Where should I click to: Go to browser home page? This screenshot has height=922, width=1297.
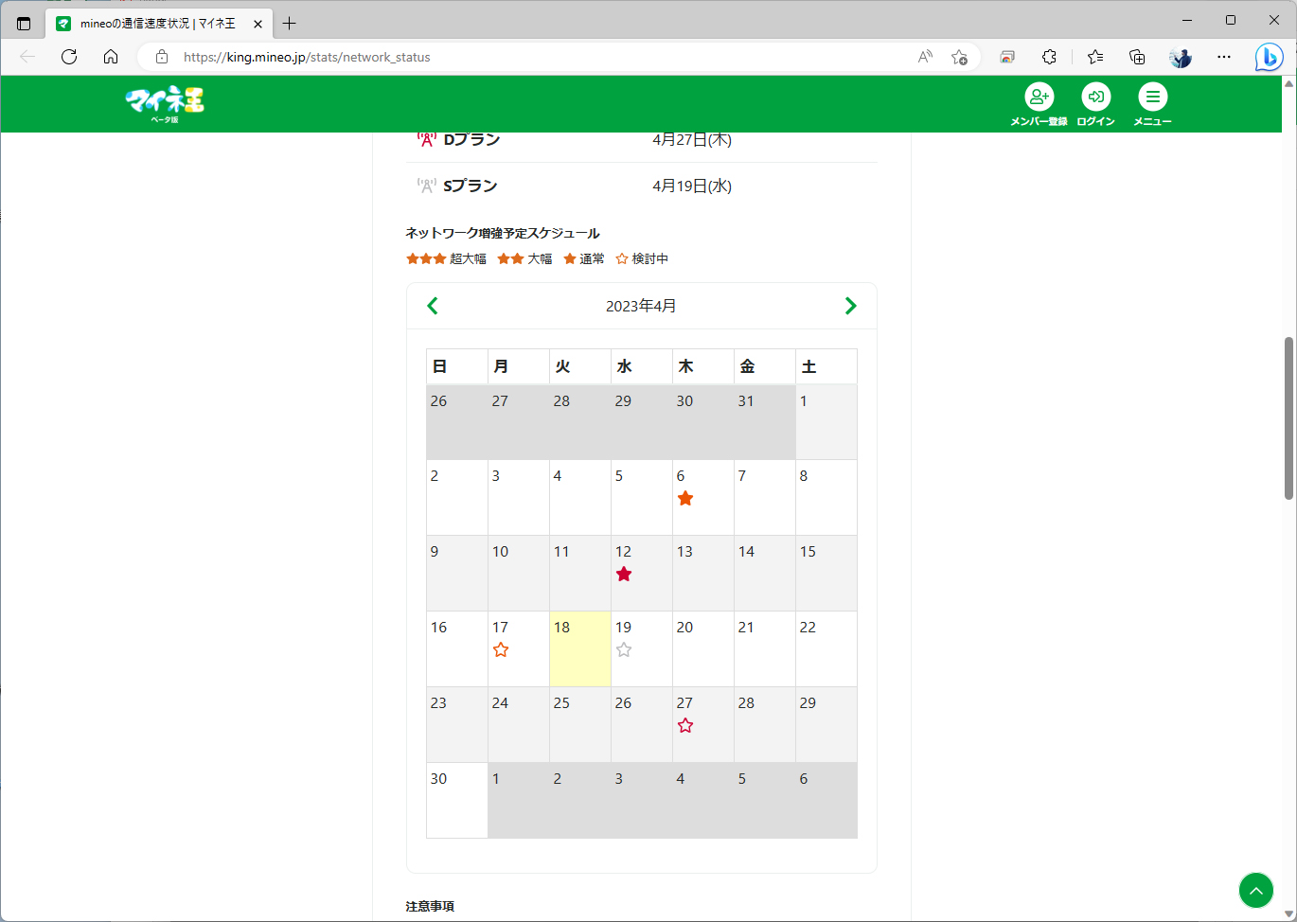111,57
